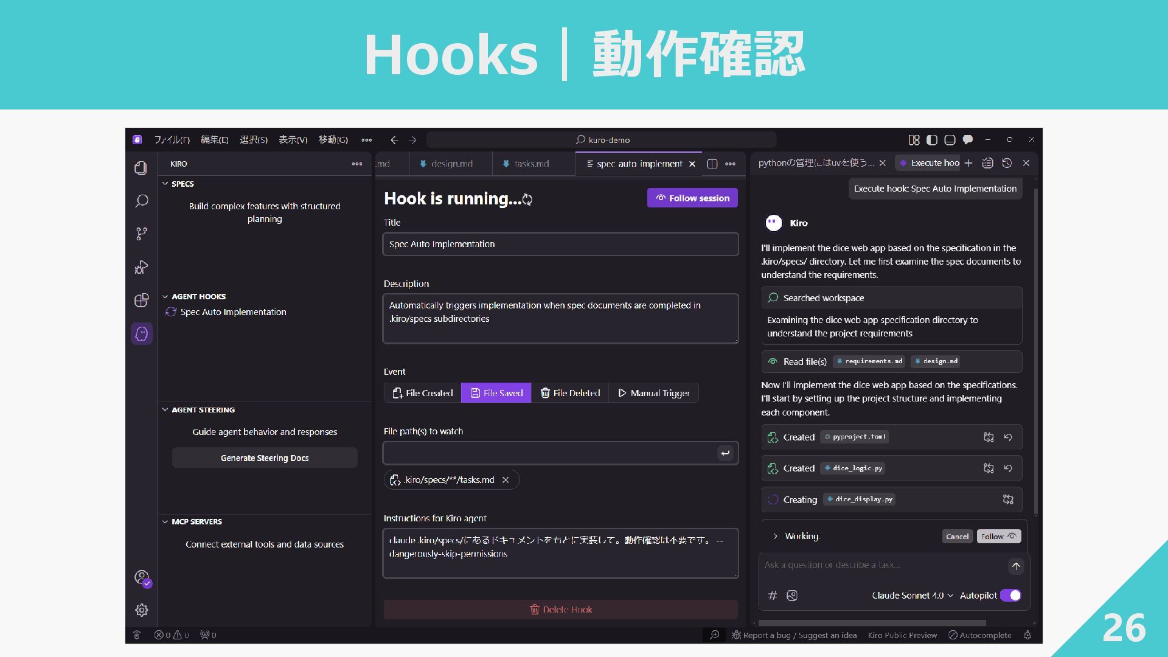Open the Explorer icon in activity bar

[x=141, y=168]
